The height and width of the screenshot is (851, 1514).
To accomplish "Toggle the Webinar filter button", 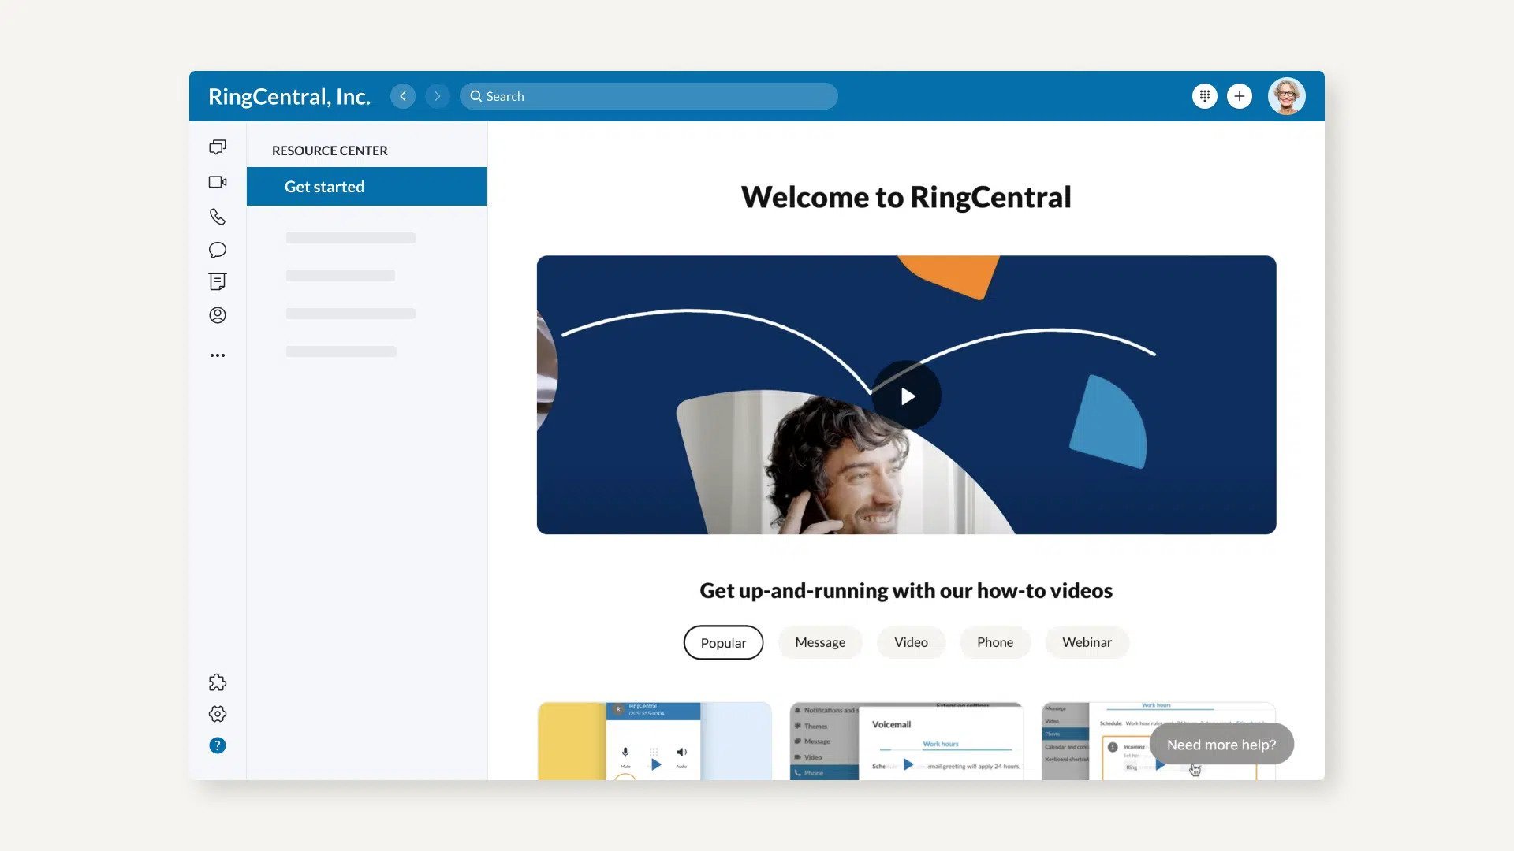I will tap(1087, 642).
